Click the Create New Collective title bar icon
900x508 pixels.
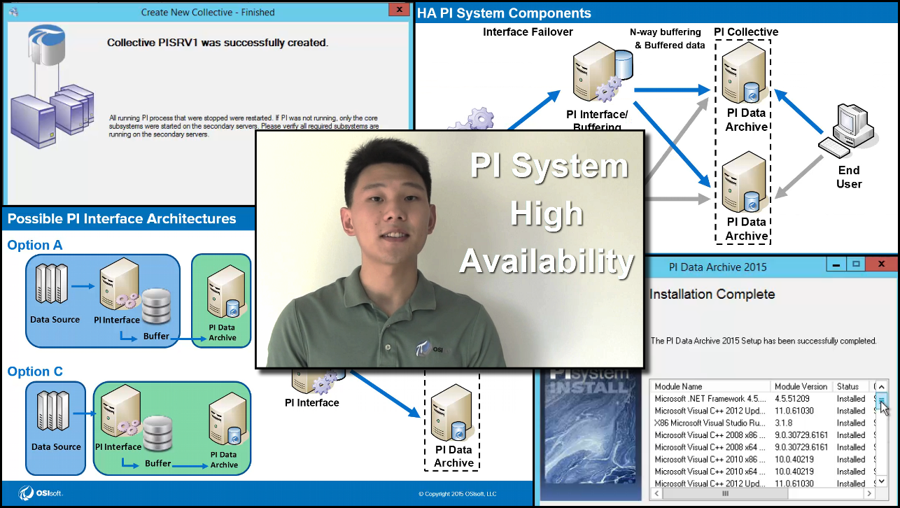tap(13, 12)
